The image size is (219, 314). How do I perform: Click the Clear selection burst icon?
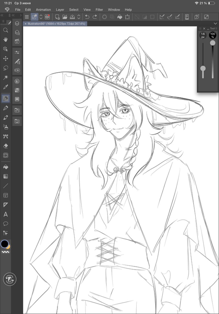(105, 17)
